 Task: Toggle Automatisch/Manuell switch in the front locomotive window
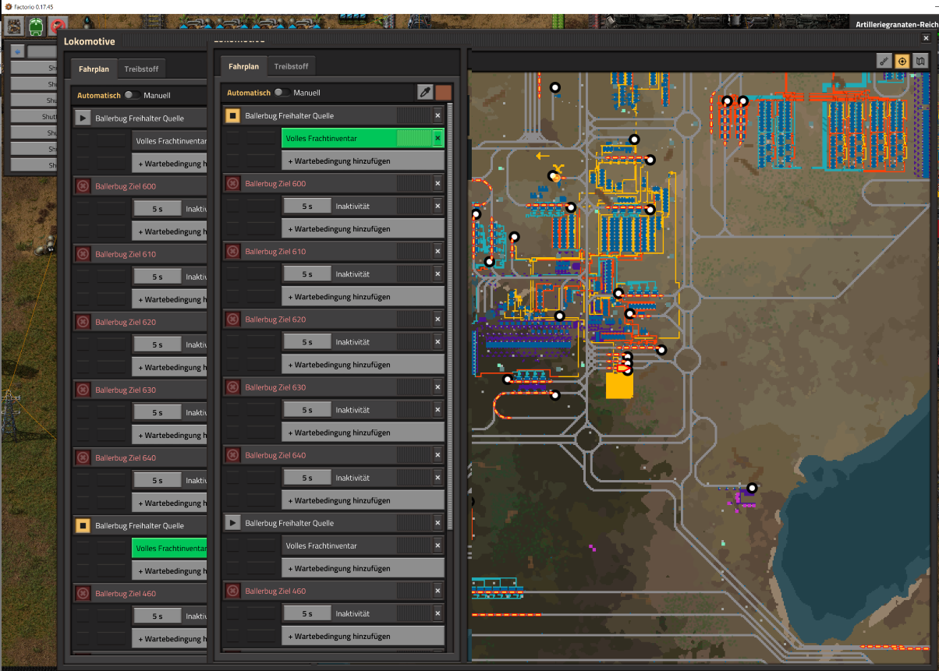(x=282, y=93)
